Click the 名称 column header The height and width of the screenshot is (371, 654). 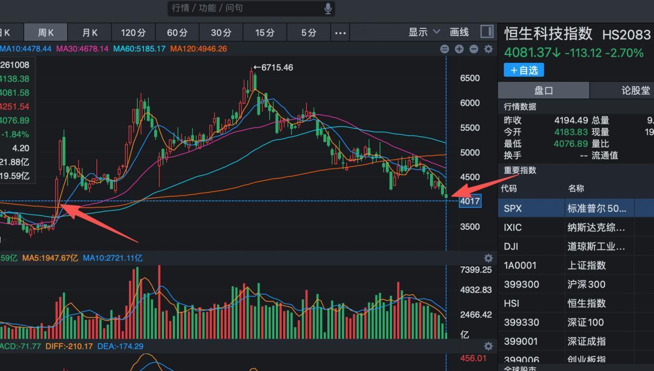[576, 189]
